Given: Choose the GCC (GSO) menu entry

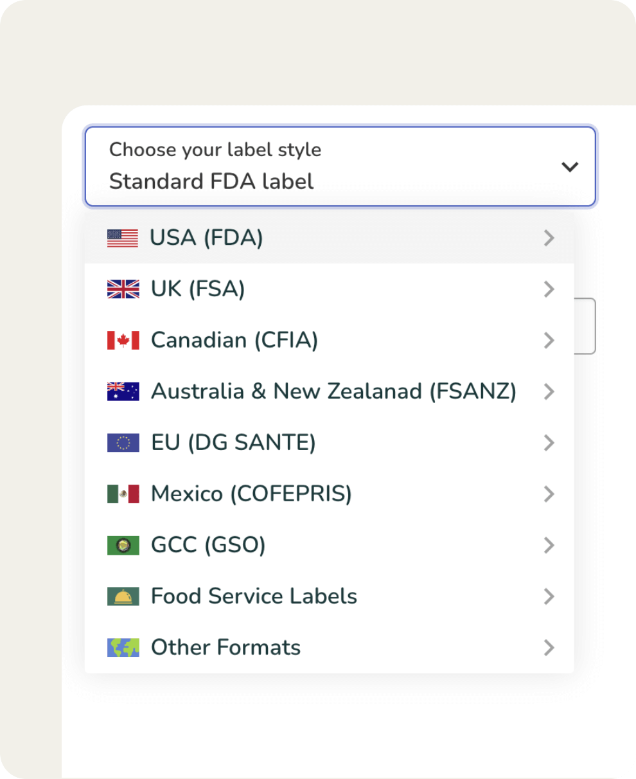Looking at the screenshot, I should [x=208, y=545].
